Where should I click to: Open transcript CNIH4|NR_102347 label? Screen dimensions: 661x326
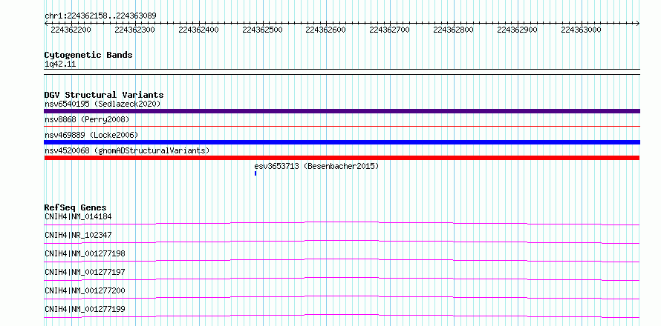pyautogui.click(x=78, y=235)
